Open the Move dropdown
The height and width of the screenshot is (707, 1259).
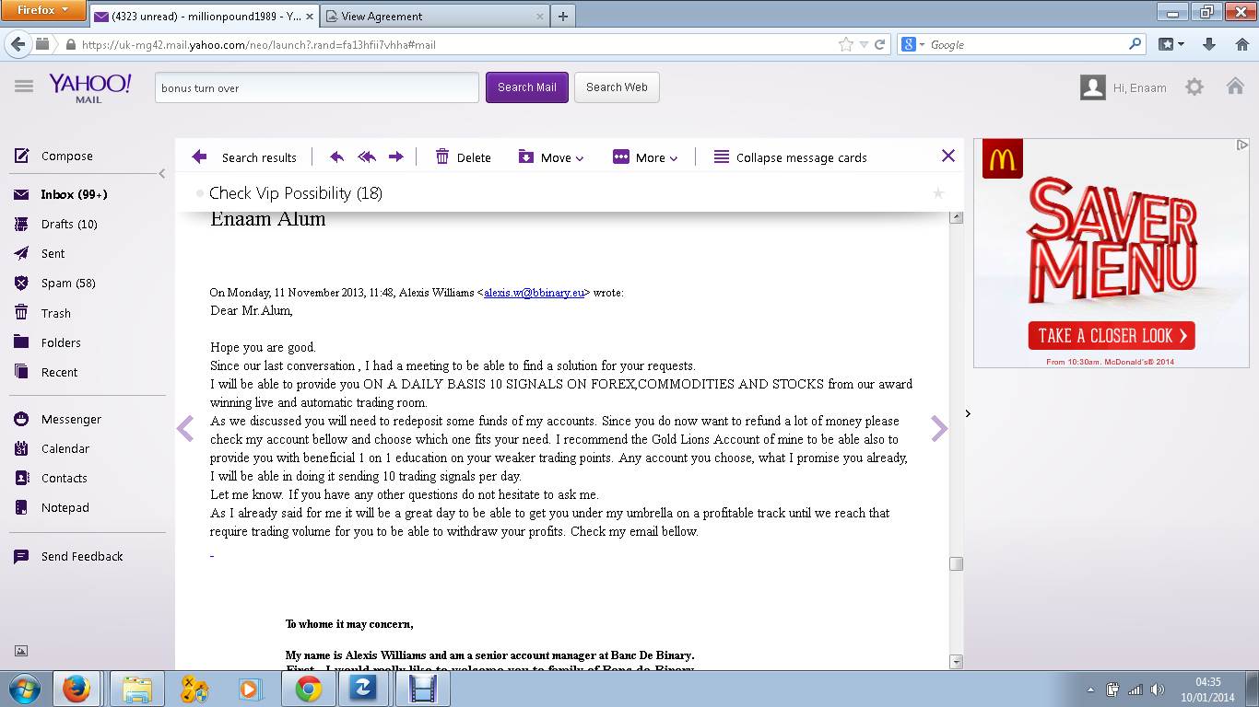(551, 157)
